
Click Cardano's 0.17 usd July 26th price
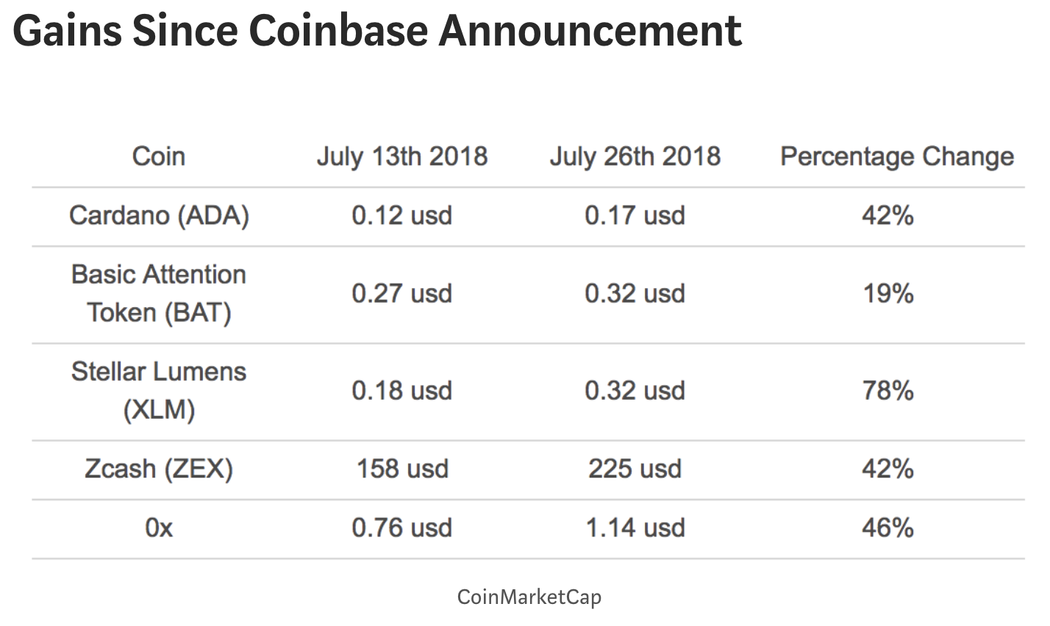click(635, 215)
